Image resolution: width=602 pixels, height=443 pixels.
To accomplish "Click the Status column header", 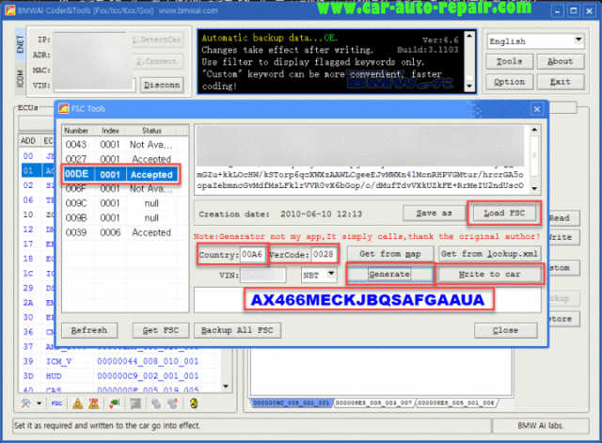I will 151,131.
